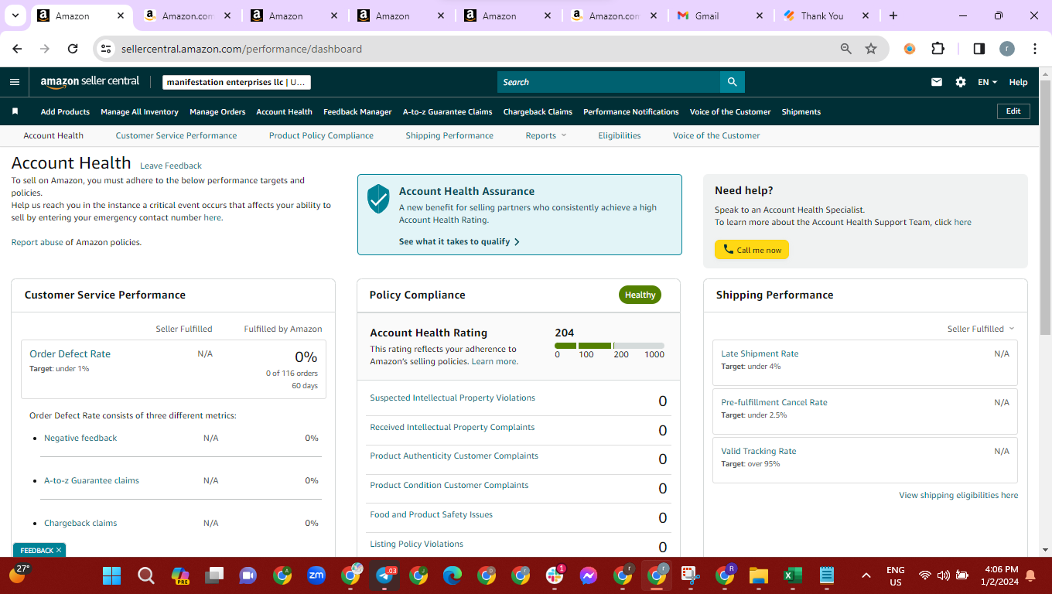Click the Account Health Rating progress bar
The width and height of the screenshot is (1052, 594).
[610, 345]
